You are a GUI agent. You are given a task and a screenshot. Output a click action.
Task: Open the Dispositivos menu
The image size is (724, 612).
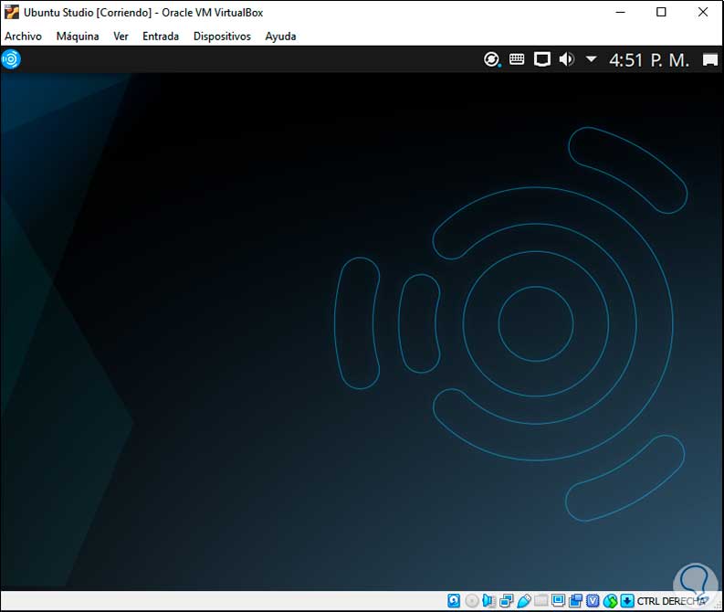[x=222, y=36]
